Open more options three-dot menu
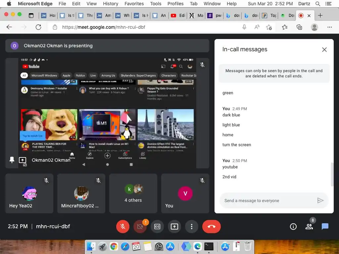This screenshot has width=339, height=254. point(192,226)
